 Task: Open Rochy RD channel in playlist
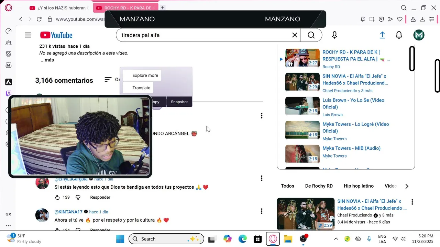(331, 67)
